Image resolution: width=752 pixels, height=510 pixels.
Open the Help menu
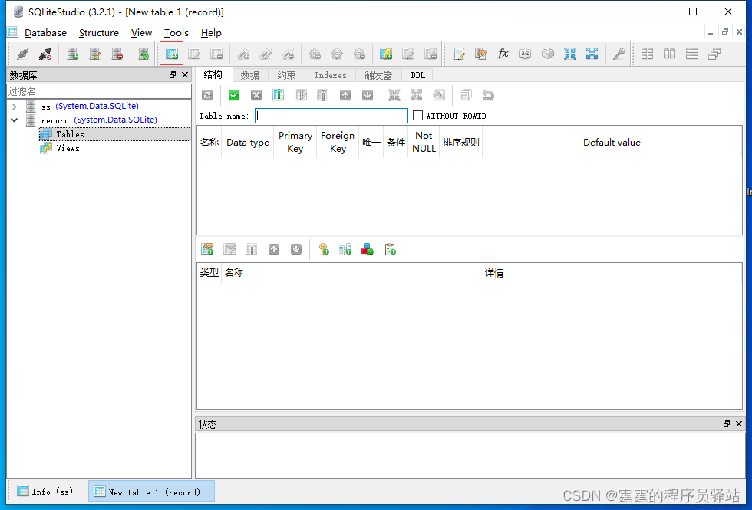(211, 32)
